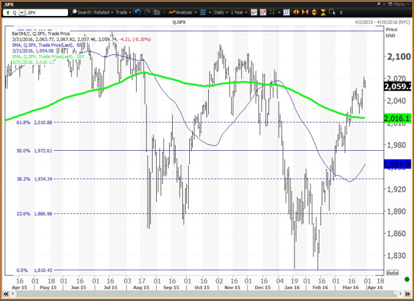This screenshot has width=414, height=301.
Task: Click the Aug 15 month axis label
Action: (141, 287)
